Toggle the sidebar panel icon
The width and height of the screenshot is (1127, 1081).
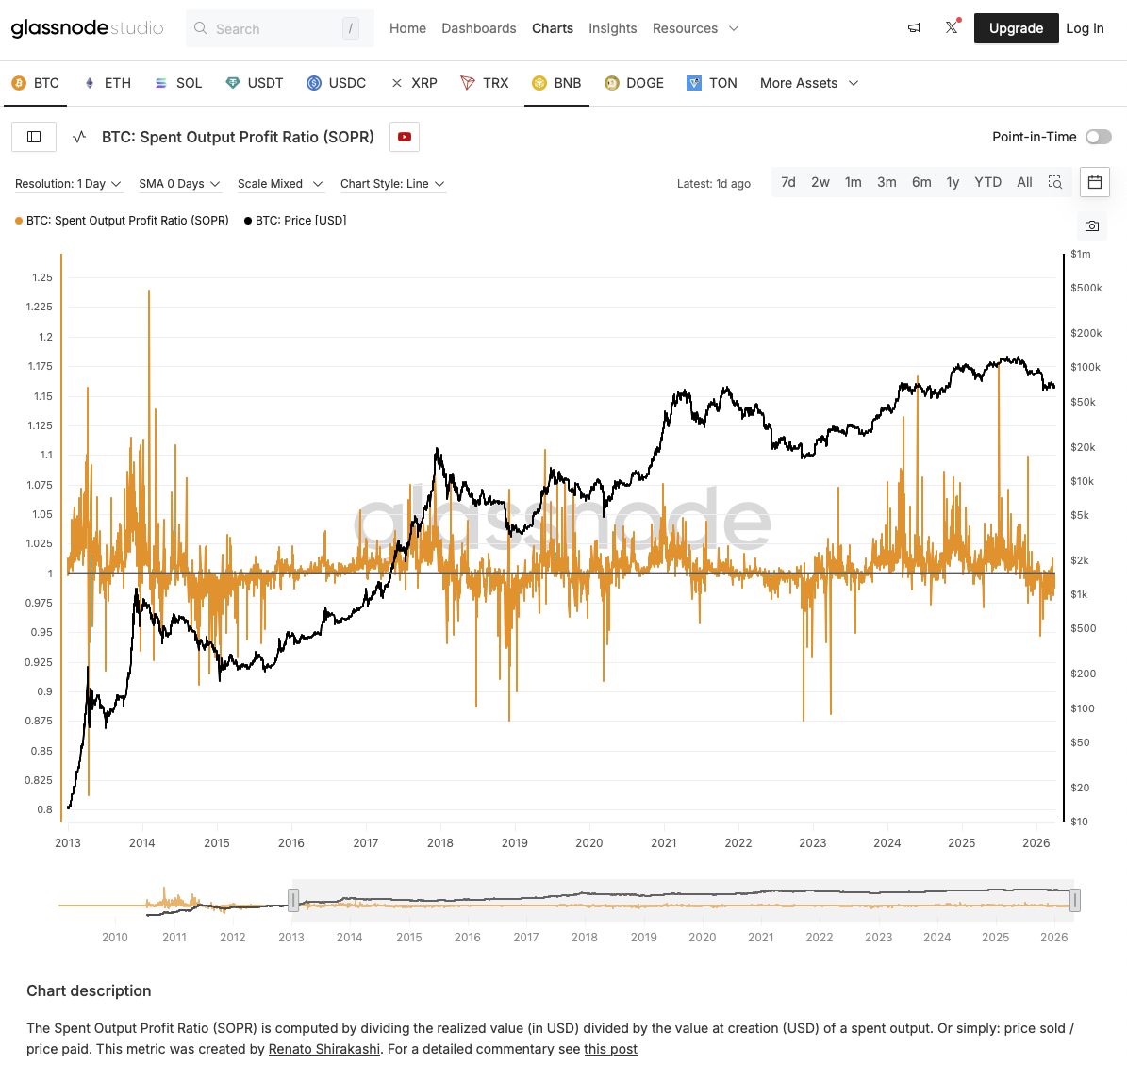pos(34,137)
